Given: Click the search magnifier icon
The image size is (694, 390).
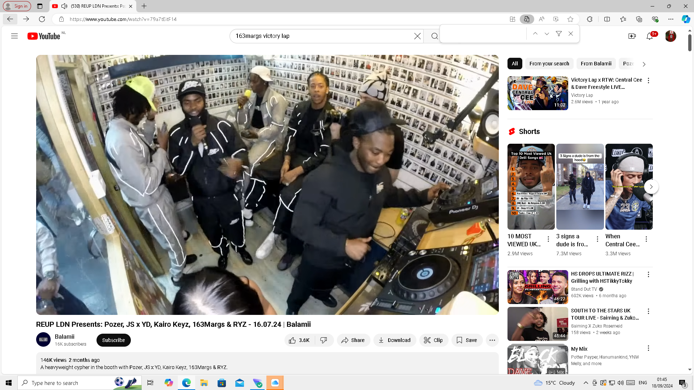Looking at the screenshot, I should click(x=434, y=36).
